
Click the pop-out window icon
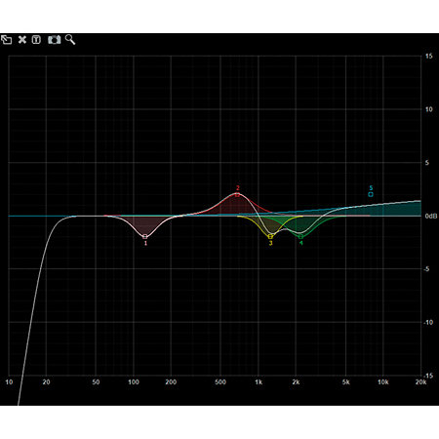pyautogui.click(x=6, y=40)
